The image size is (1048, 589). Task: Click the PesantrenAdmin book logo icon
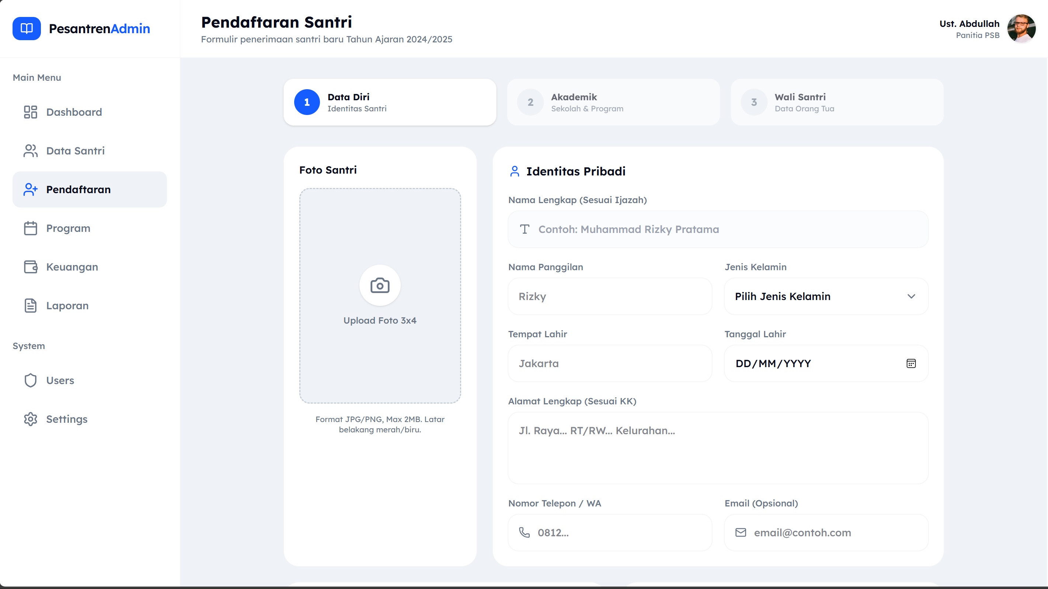point(27,28)
